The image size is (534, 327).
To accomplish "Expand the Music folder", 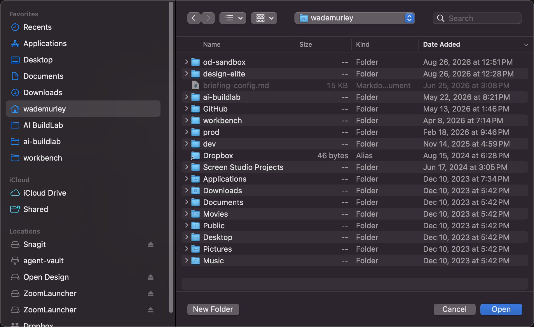I will (x=186, y=260).
